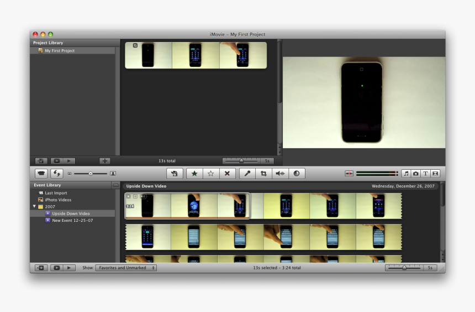
Task: Reject selection with X button
Action: (x=227, y=174)
